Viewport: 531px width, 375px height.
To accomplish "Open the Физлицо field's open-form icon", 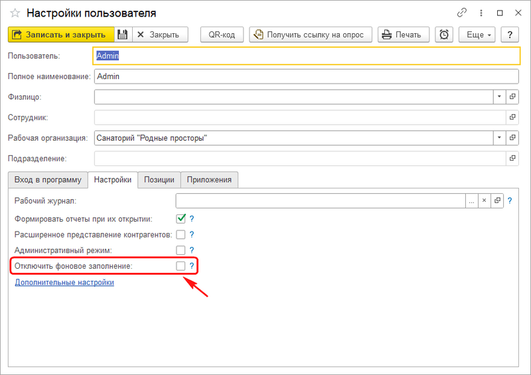I will point(512,97).
